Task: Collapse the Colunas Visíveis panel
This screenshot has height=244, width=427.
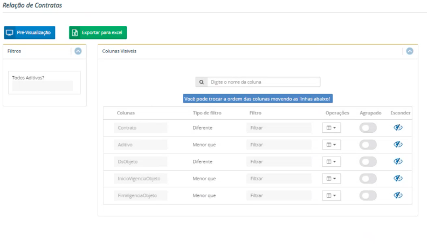Action: click(409, 51)
